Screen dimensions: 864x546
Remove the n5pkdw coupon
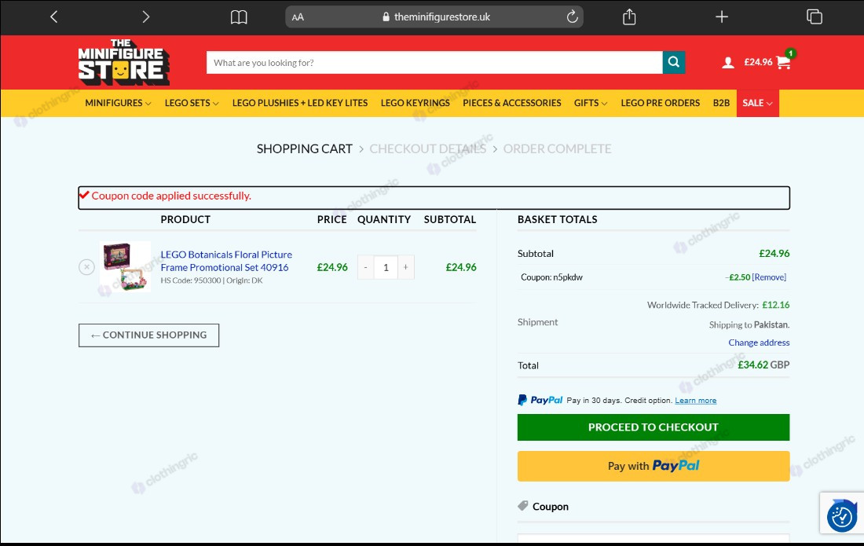769,277
